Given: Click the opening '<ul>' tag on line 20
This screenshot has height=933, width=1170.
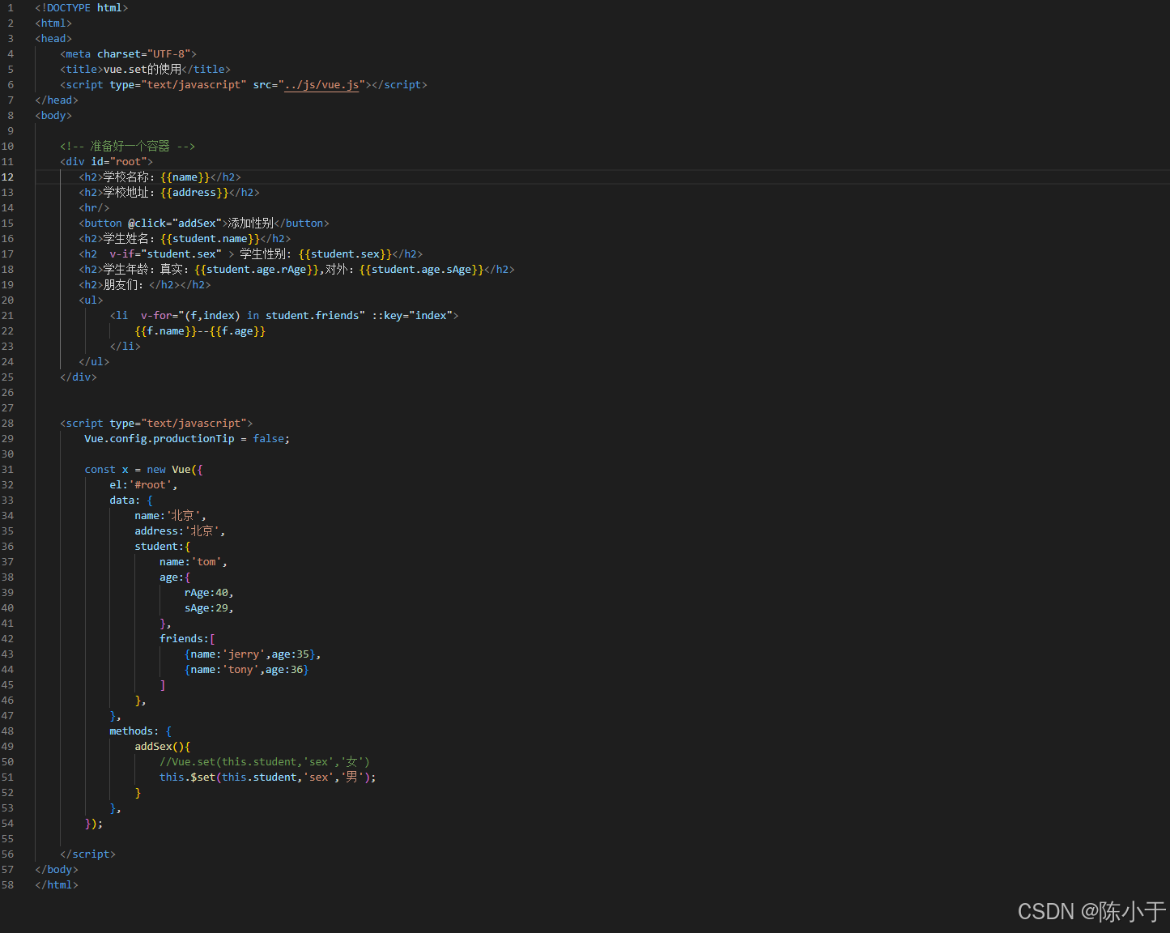Looking at the screenshot, I should (91, 300).
